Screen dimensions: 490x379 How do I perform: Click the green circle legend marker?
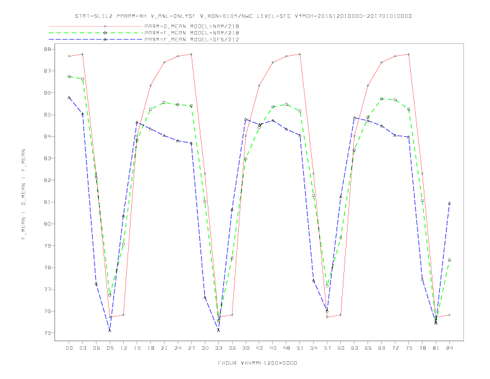click(x=105, y=33)
